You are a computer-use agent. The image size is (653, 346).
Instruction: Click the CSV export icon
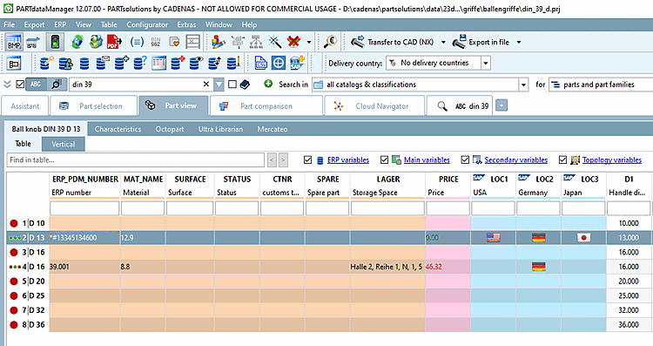coord(260,64)
